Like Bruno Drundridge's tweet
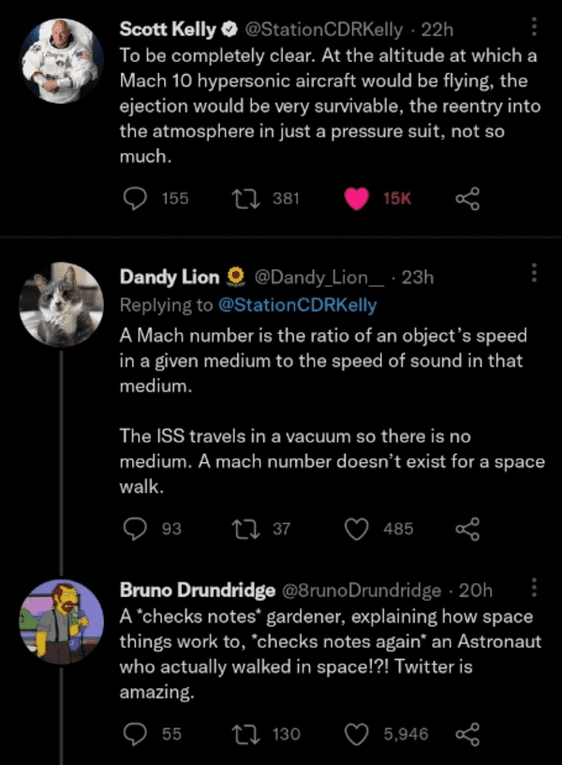The height and width of the screenshot is (765, 562). [357, 734]
